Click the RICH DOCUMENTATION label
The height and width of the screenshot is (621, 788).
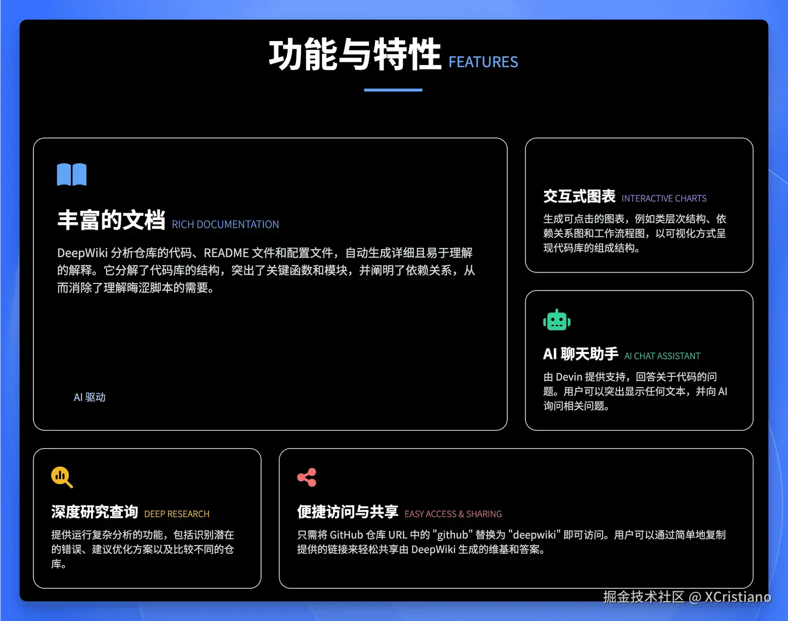(225, 224)
